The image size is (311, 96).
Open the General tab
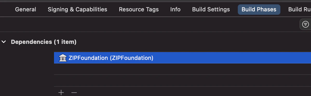(26, 10)
